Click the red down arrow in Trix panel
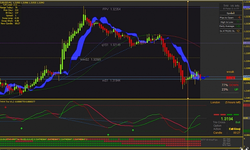 click(6, 107)
